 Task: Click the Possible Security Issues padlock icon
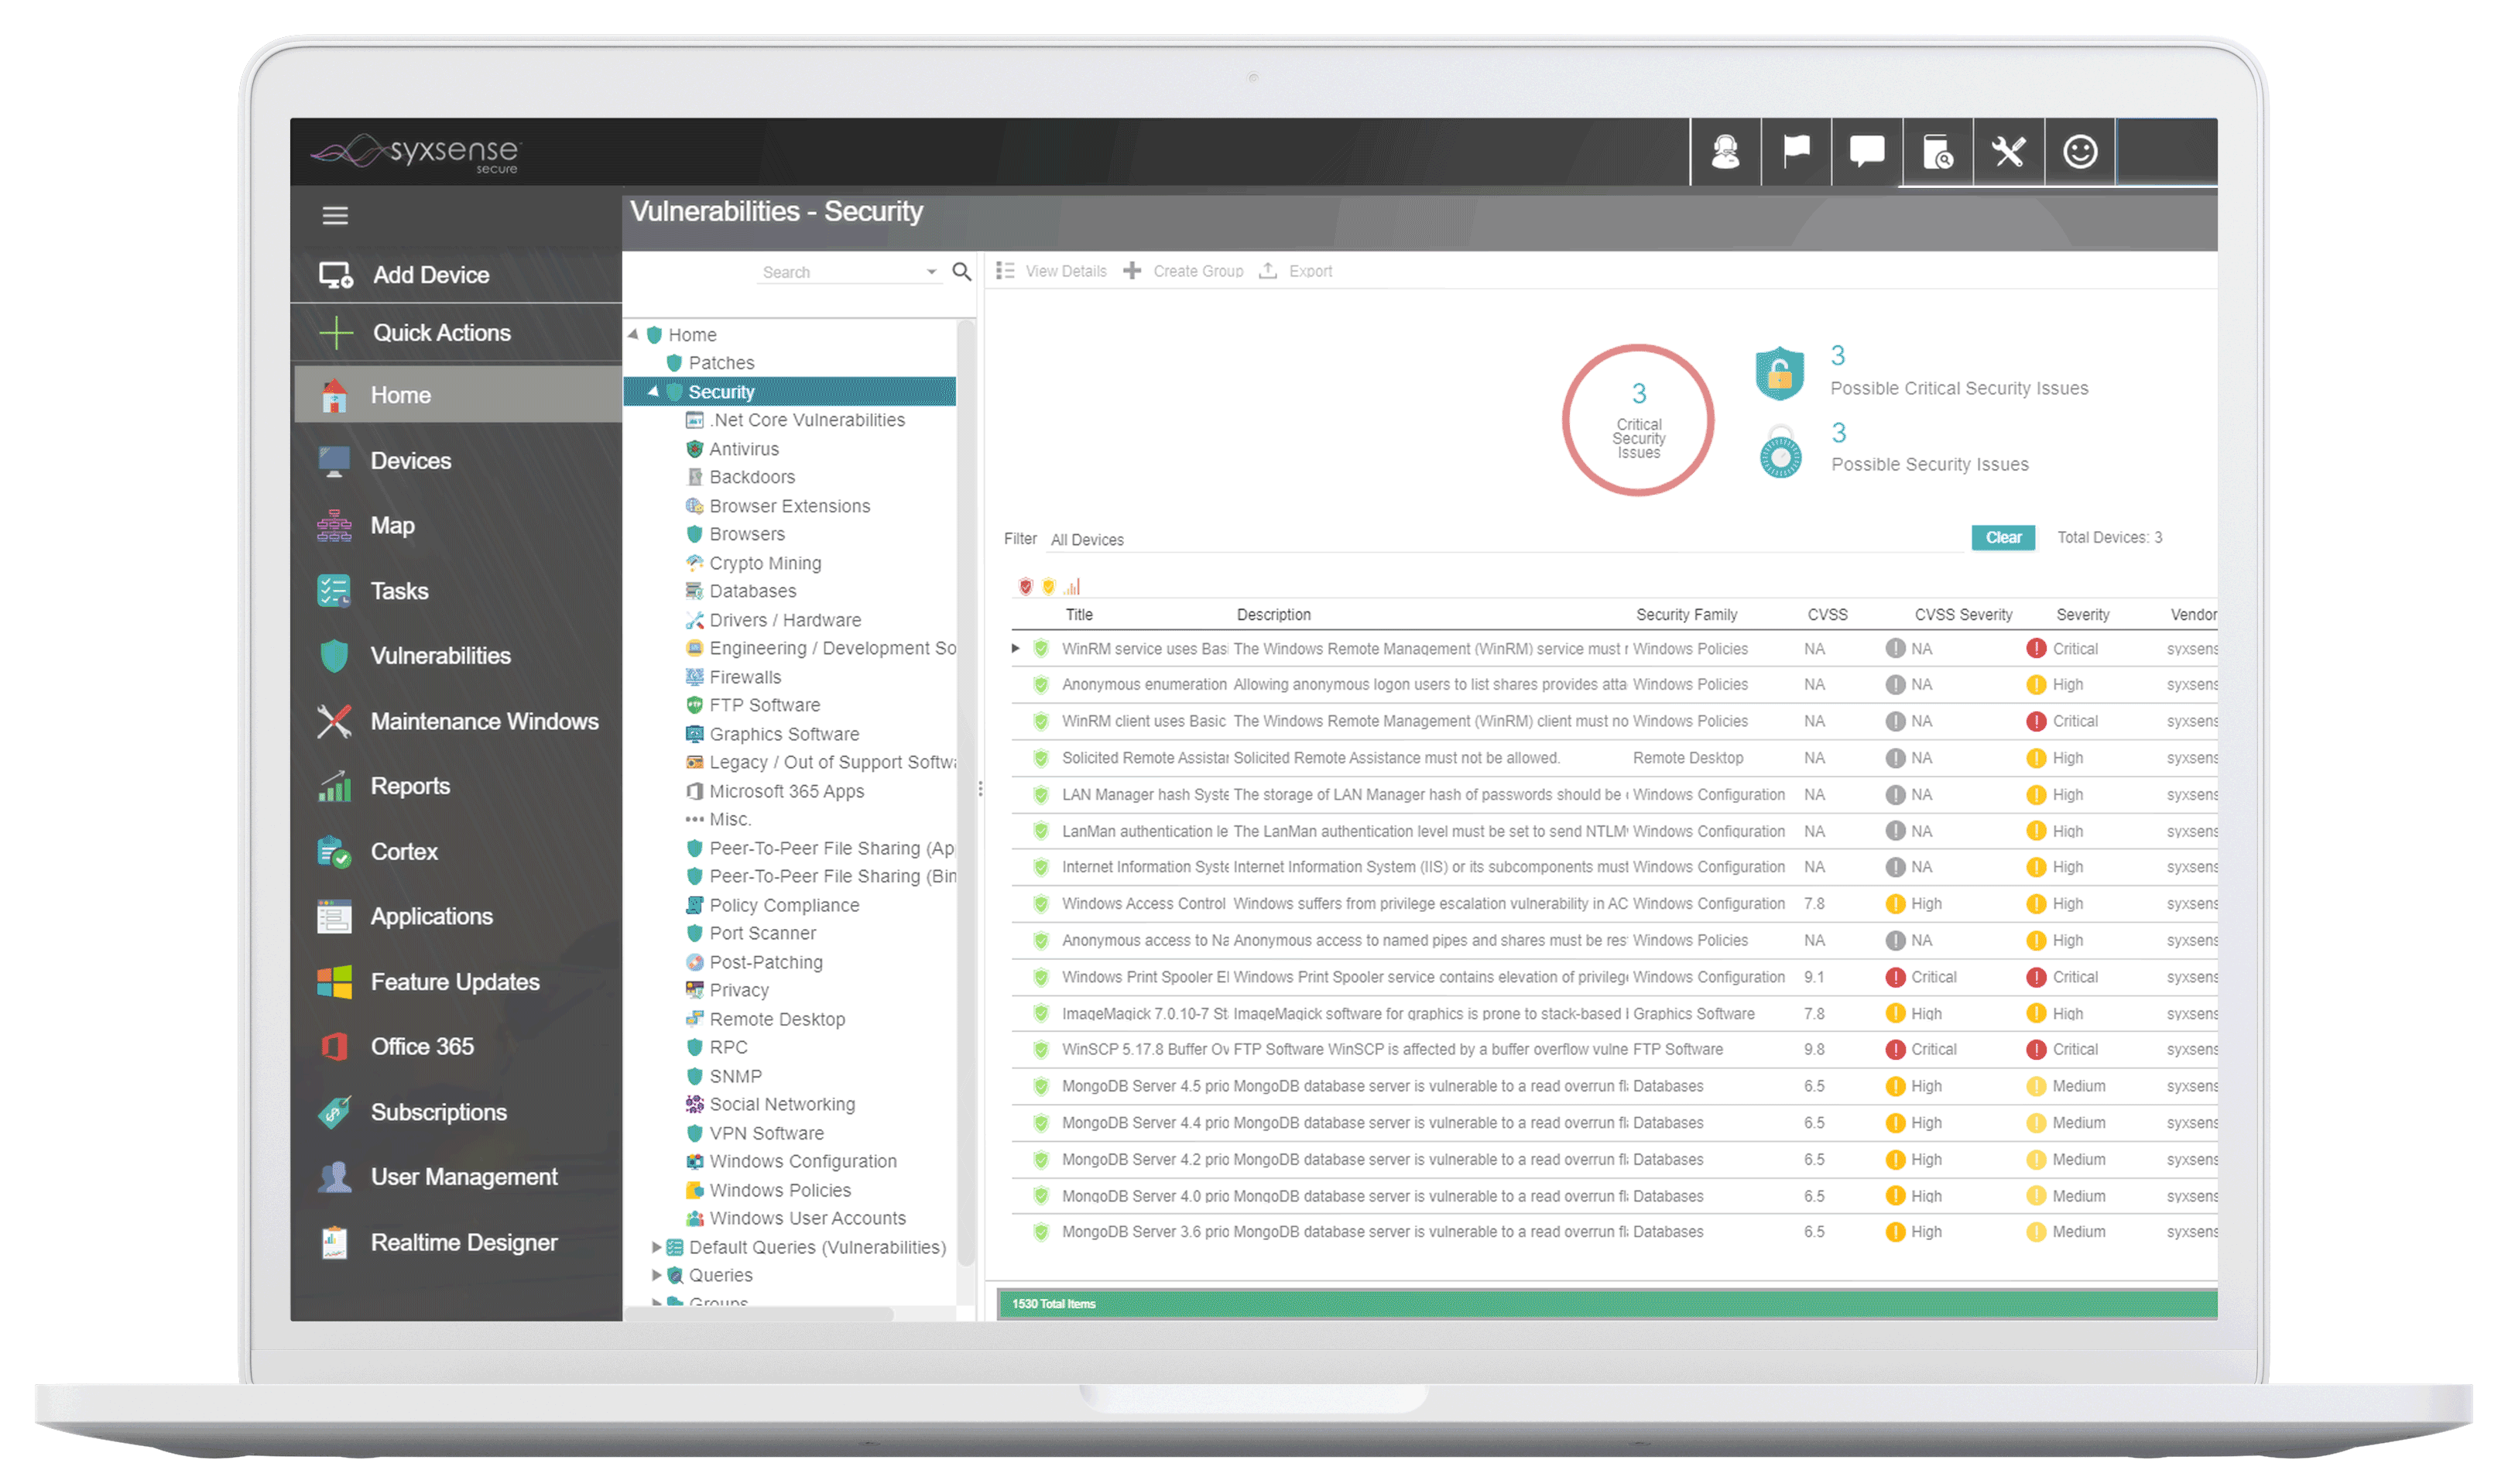[x=1781, y=452]
